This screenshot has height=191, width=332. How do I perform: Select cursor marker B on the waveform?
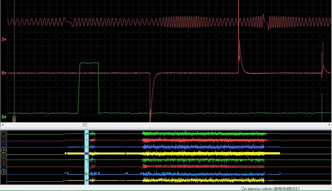coord(14,120)
